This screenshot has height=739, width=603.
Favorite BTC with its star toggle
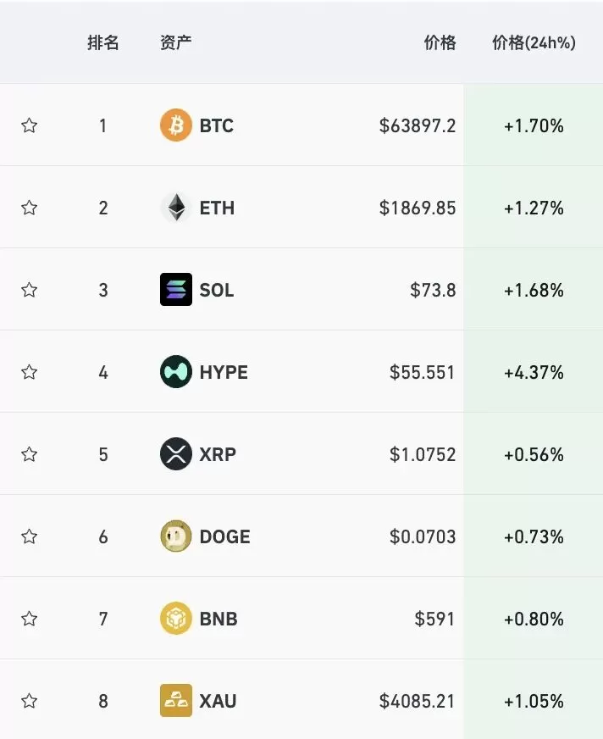[29, 125]
